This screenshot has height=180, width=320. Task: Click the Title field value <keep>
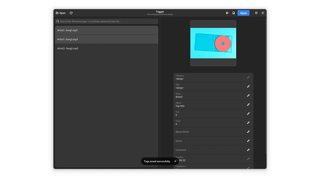click(179, 88)
